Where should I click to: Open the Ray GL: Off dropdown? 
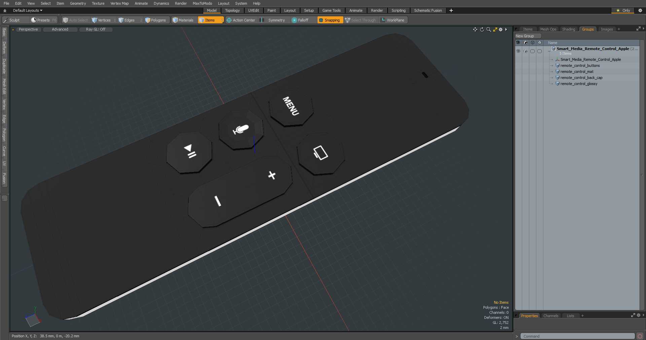96,30
